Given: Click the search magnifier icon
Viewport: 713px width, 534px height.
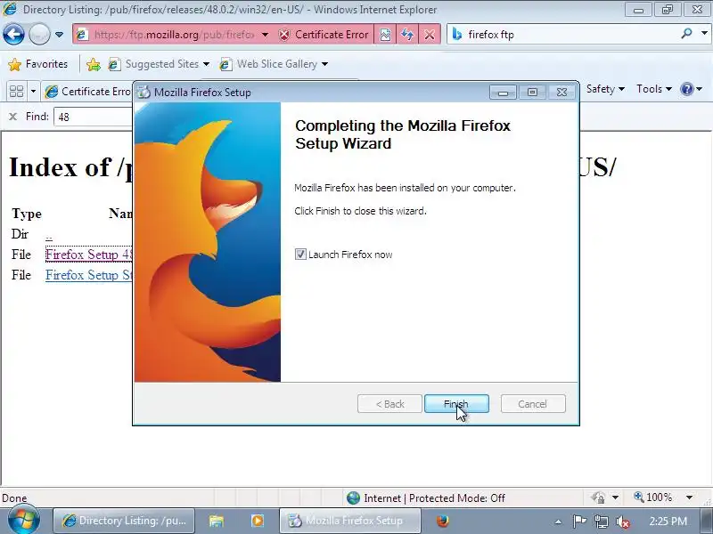Looking at the screenshot, I should coord(686,34).
